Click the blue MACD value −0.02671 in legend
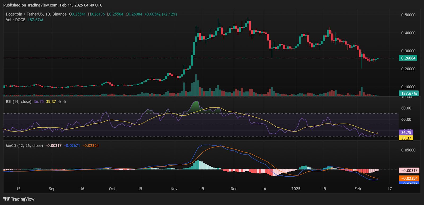Screen dimensions: 424x205 pyautogui.click(x=72, y=146)
